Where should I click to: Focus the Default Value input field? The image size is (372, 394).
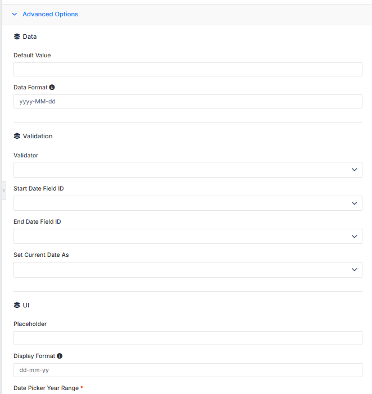pos(188,69)
